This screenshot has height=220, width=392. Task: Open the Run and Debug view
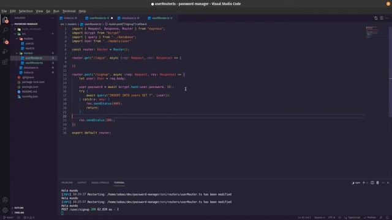pos(5,51)
